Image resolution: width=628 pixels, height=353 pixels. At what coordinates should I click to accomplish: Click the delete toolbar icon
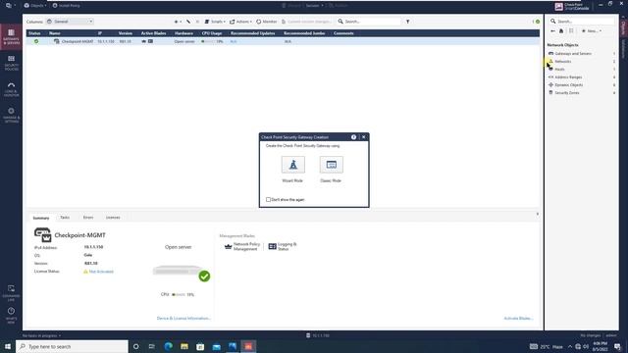coord(197,22)
